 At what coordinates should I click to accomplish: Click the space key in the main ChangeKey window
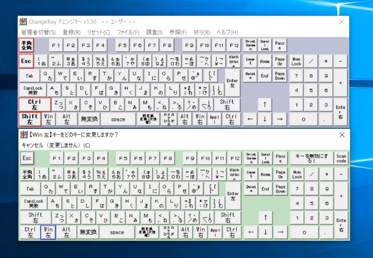(x=118, y=119)
